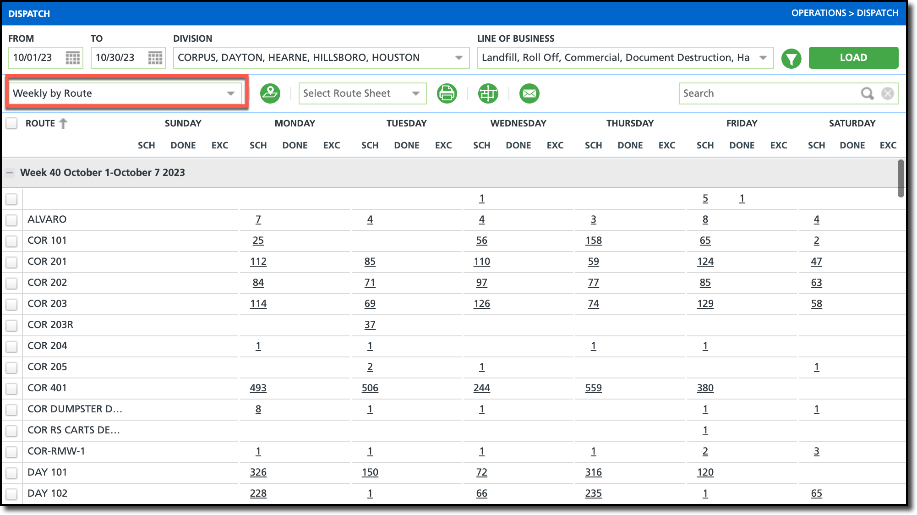The width and height of the screenshot is (917, 515).
Task: Open the Select Route Sheet dropdown
Action: 362,93
